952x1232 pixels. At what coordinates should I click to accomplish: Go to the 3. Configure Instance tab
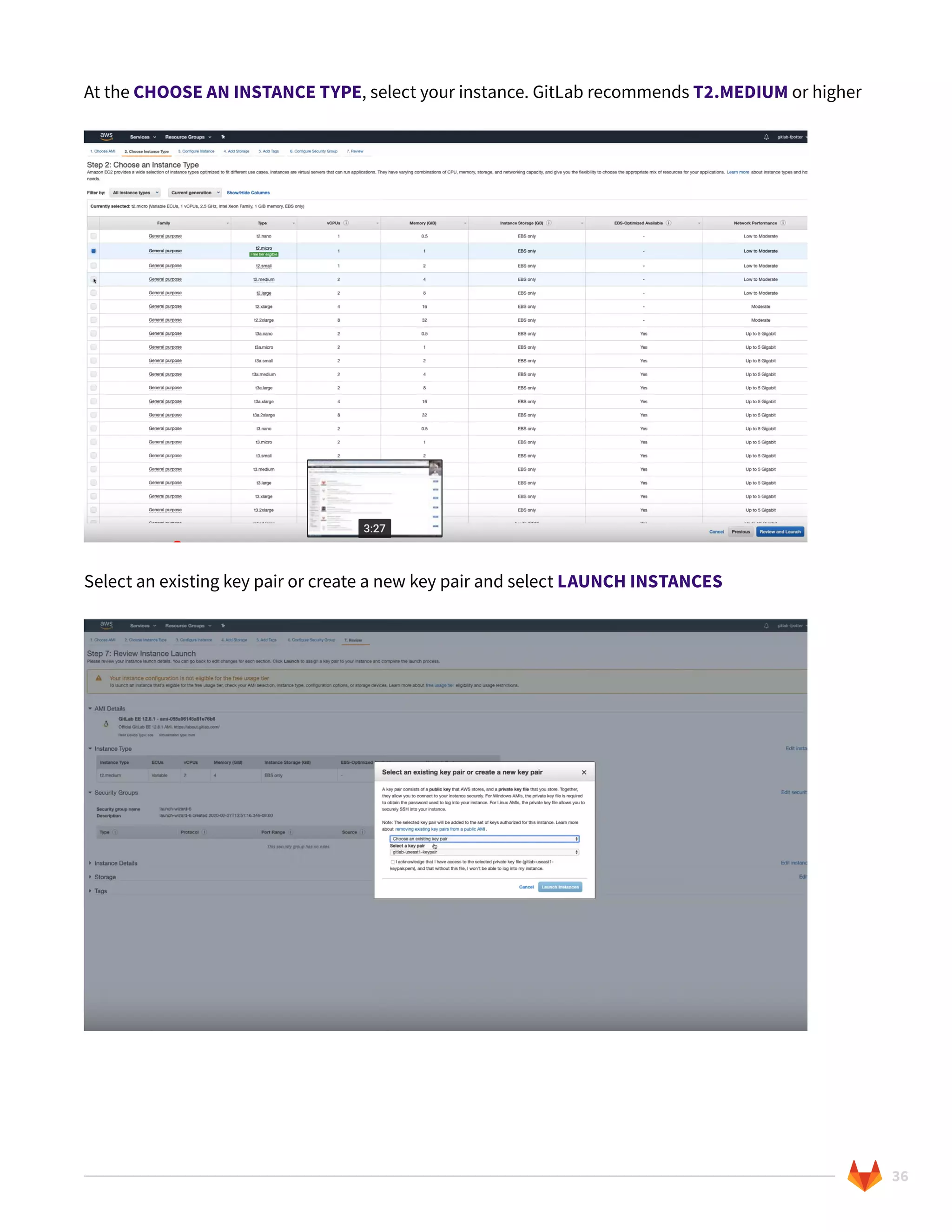point(196,151)
